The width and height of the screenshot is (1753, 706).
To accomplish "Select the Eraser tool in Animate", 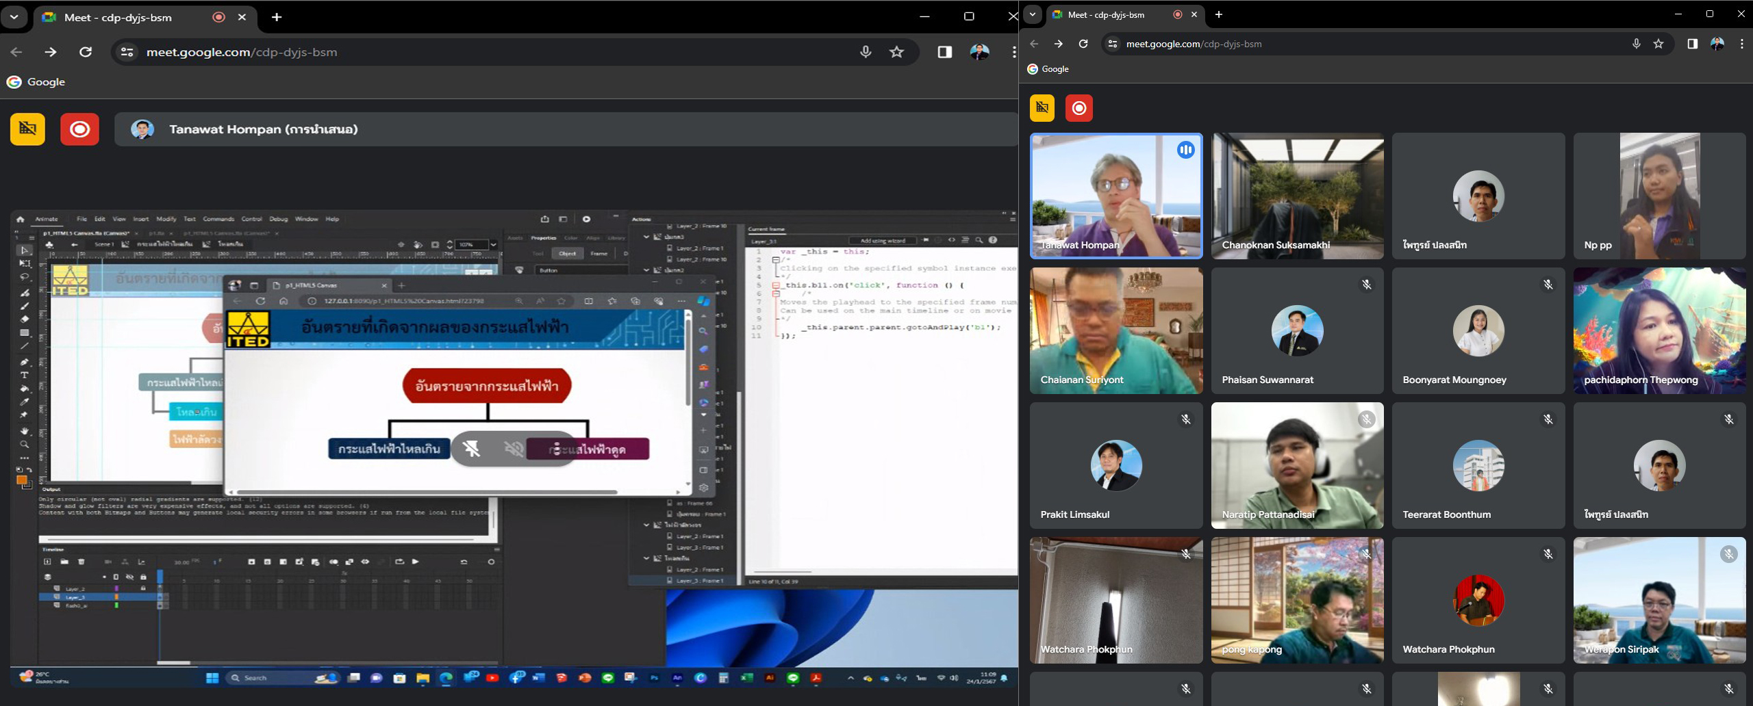I will (x=25, y=319).
